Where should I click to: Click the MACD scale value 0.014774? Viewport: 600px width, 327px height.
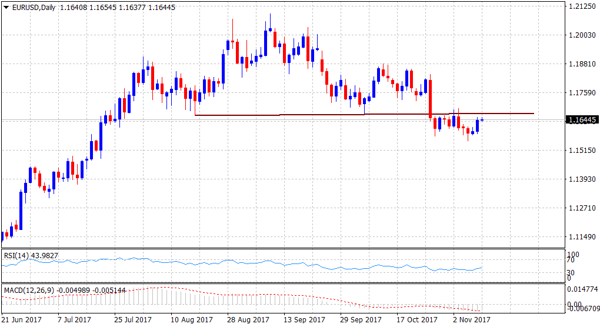(582, 289)
